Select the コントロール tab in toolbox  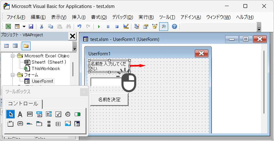(23, 104)
